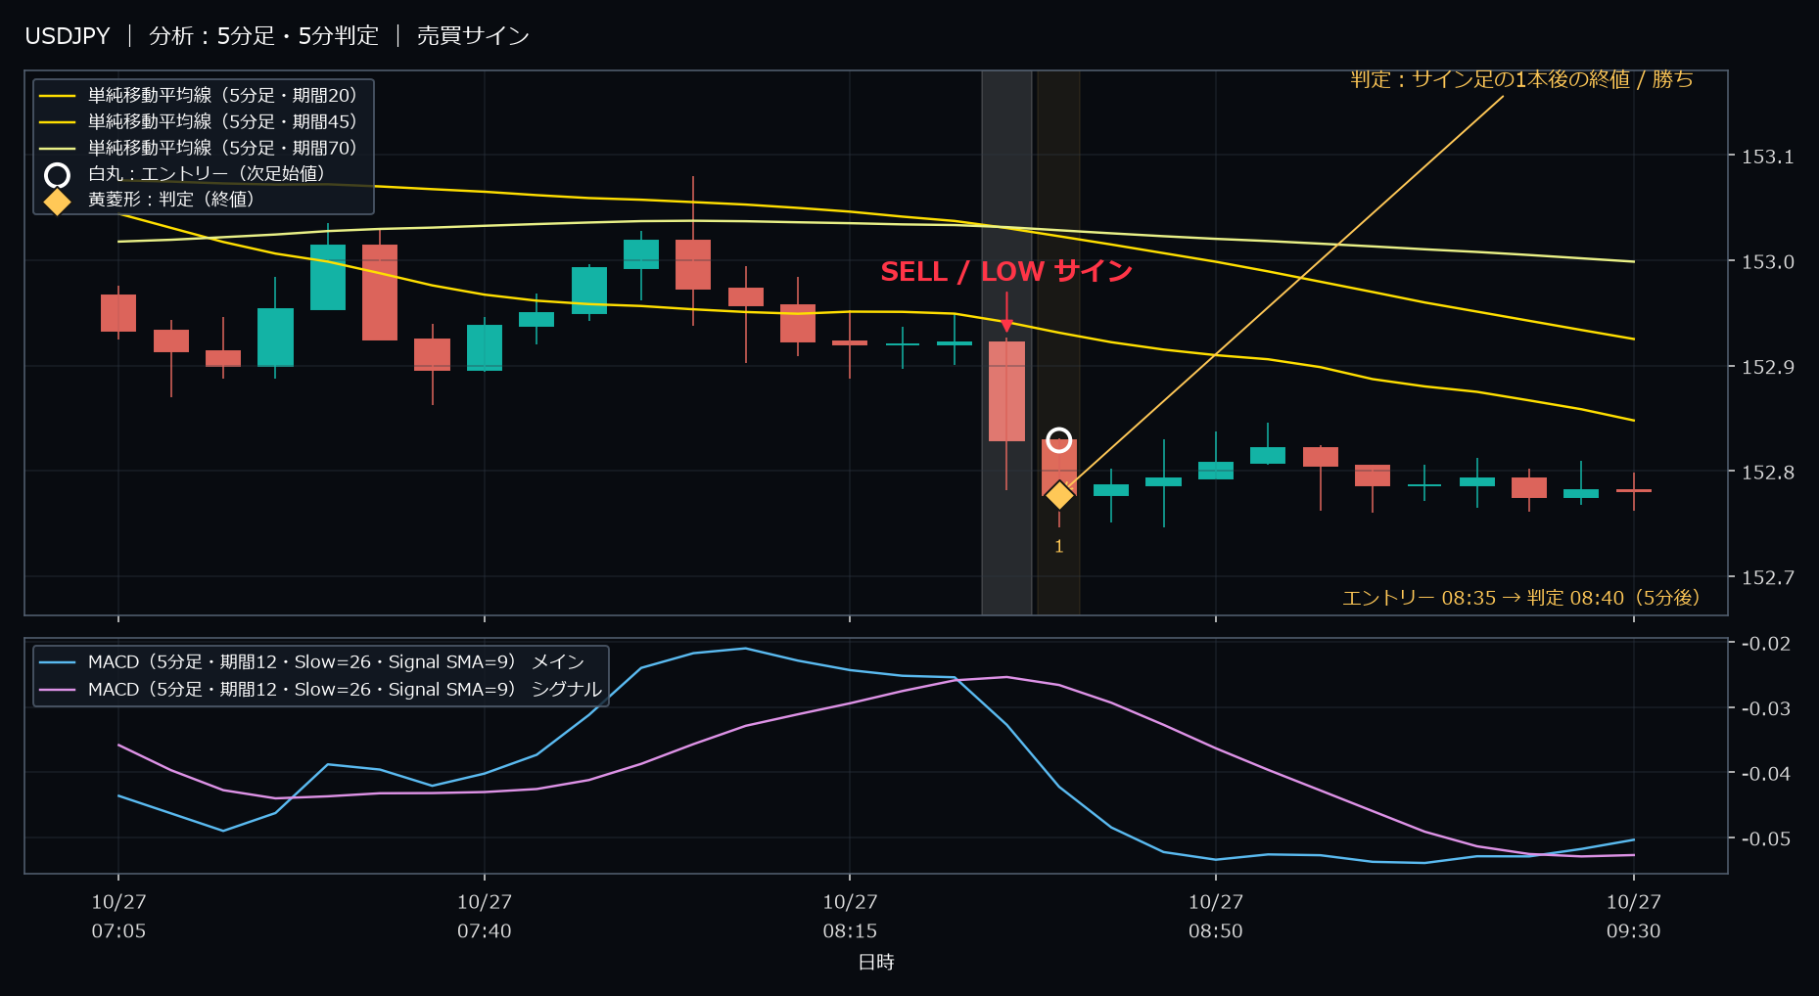This screenshot has width=1819, height=996.
Task: Click the number 1 label under the judgment candle
Action: (1058, 547)
